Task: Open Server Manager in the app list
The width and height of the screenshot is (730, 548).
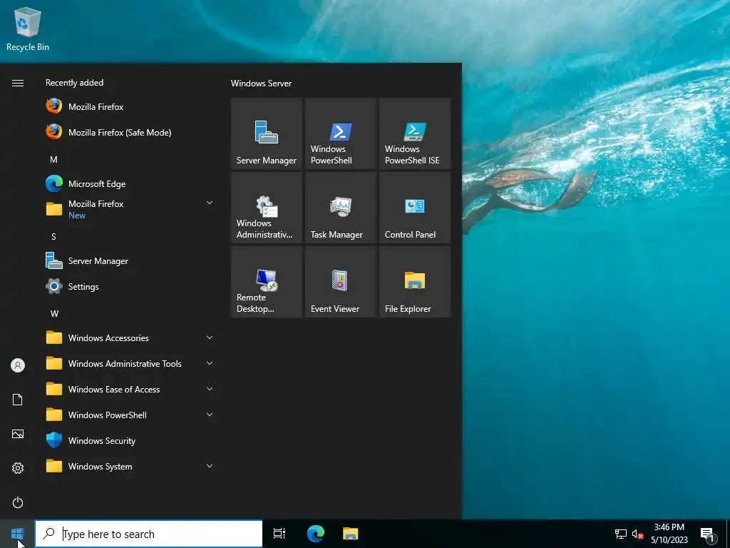Action: click(130, 261)
